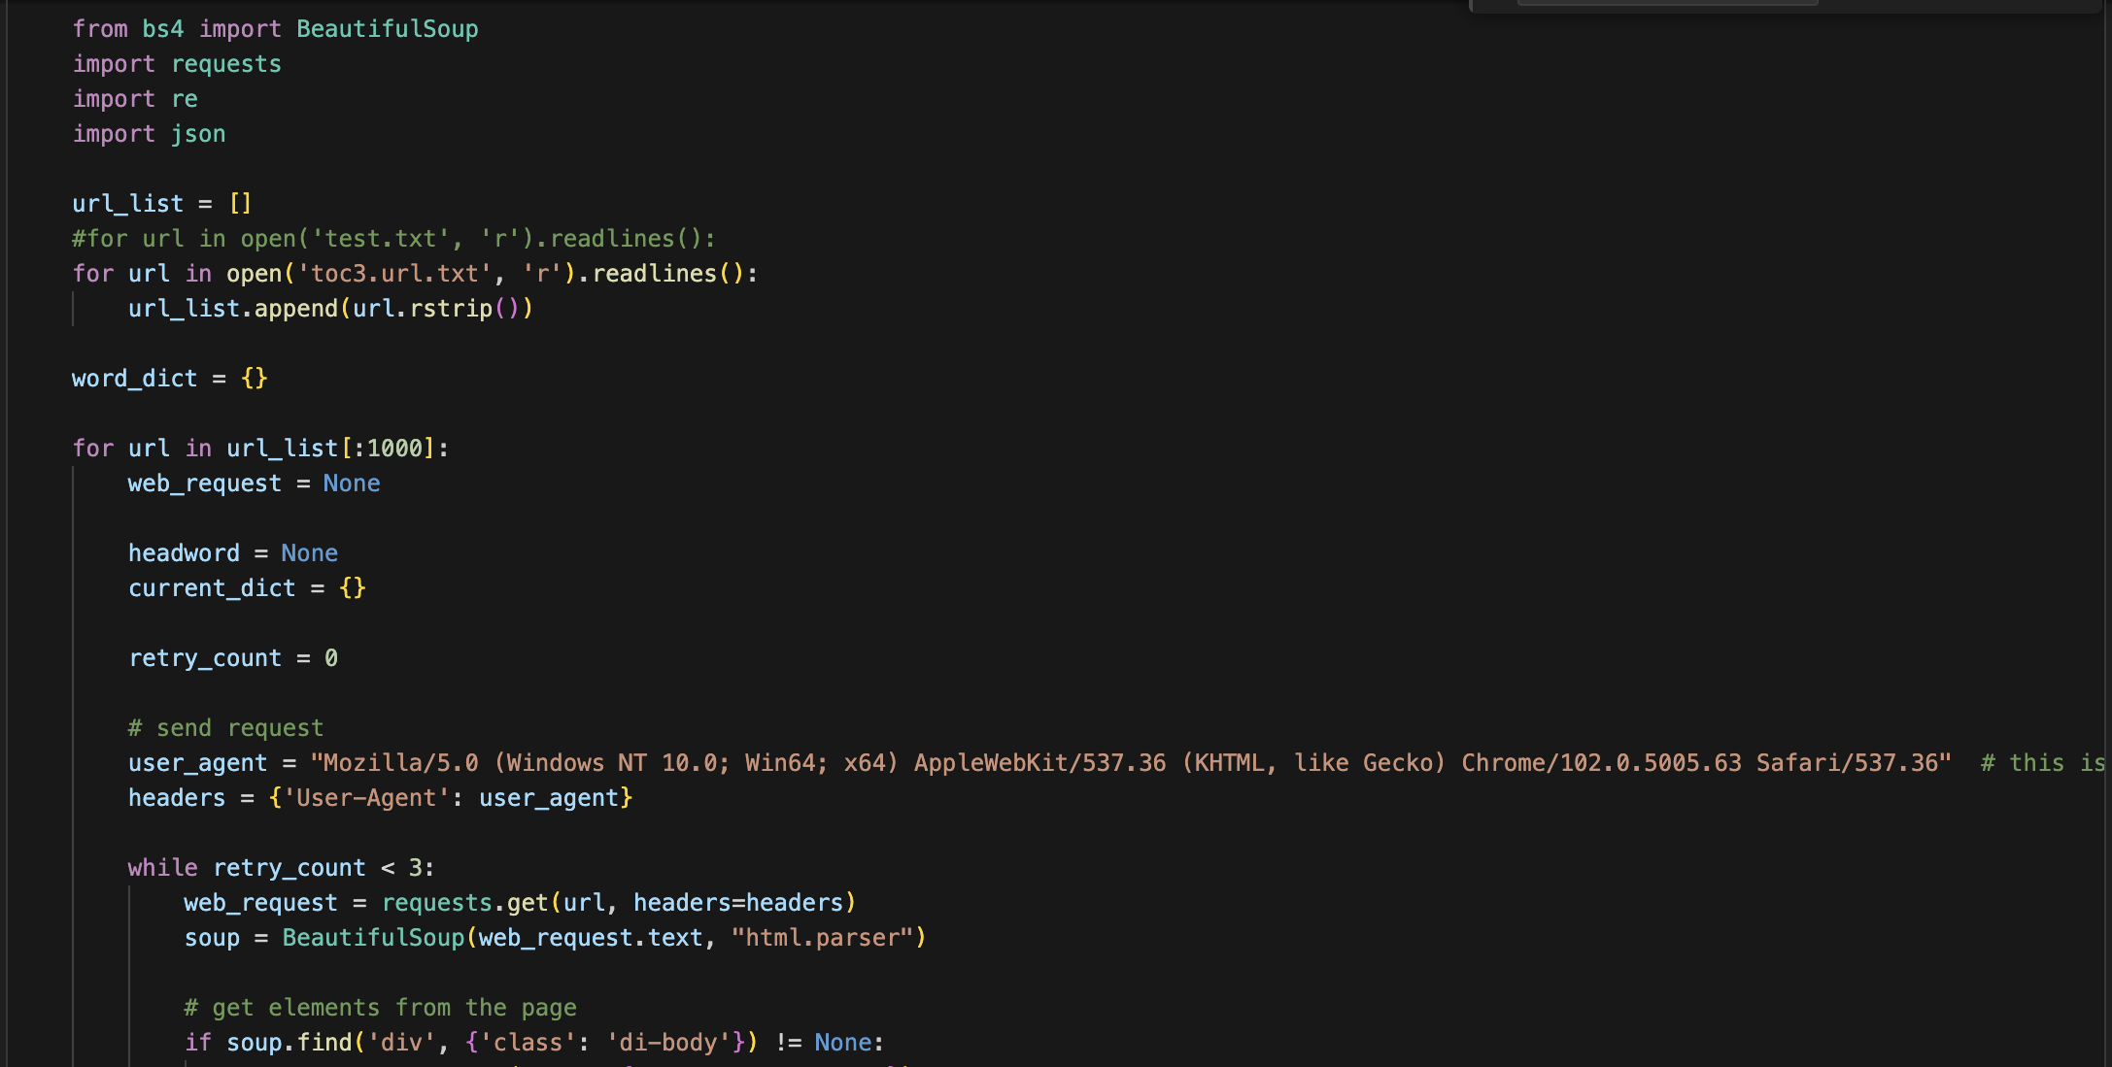Click the BeautifulSoup name in the bs4 import line
The height and width of the screenshot is (1067, 2112).
point(387,29)
